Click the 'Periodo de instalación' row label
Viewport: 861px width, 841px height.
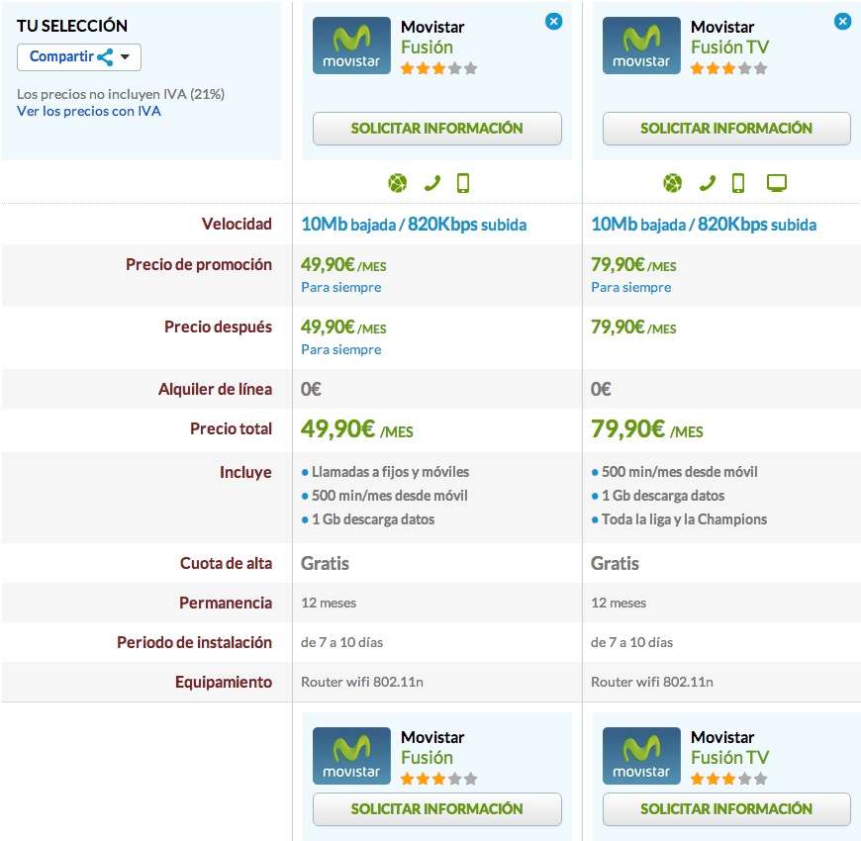[x=194, y=642]
